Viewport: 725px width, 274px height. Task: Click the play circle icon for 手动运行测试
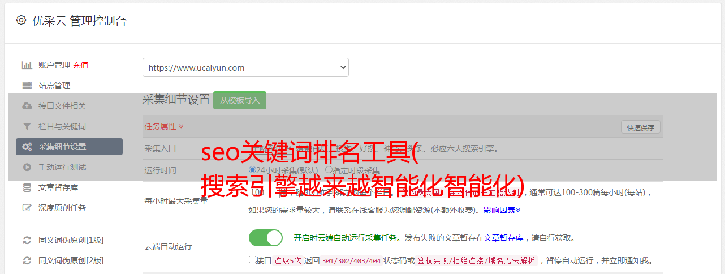(x=27, y=167)
